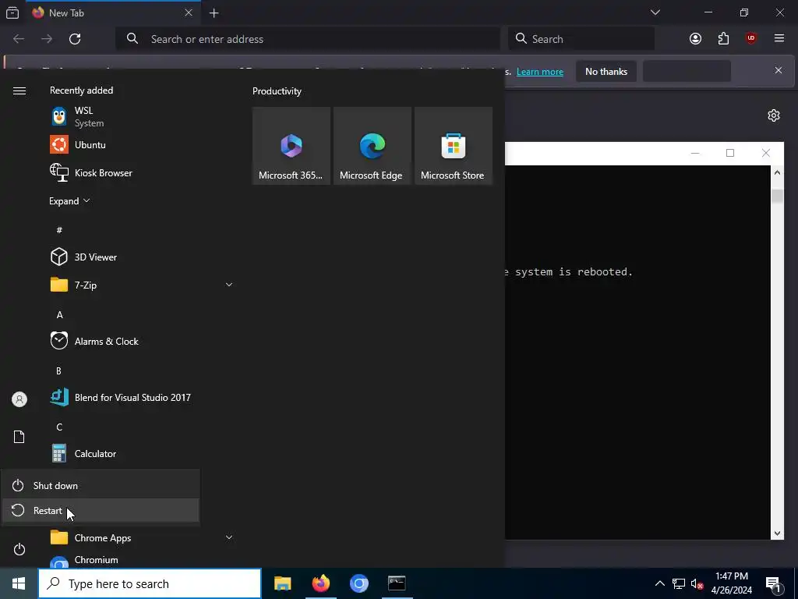Launch Kiosk Browser
This screenshot has height=599, width=798.
(x=143, y=172)
